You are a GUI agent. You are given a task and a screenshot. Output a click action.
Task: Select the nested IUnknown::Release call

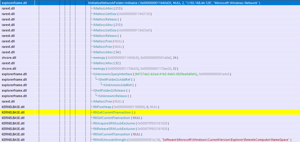[x=114, y=96]
